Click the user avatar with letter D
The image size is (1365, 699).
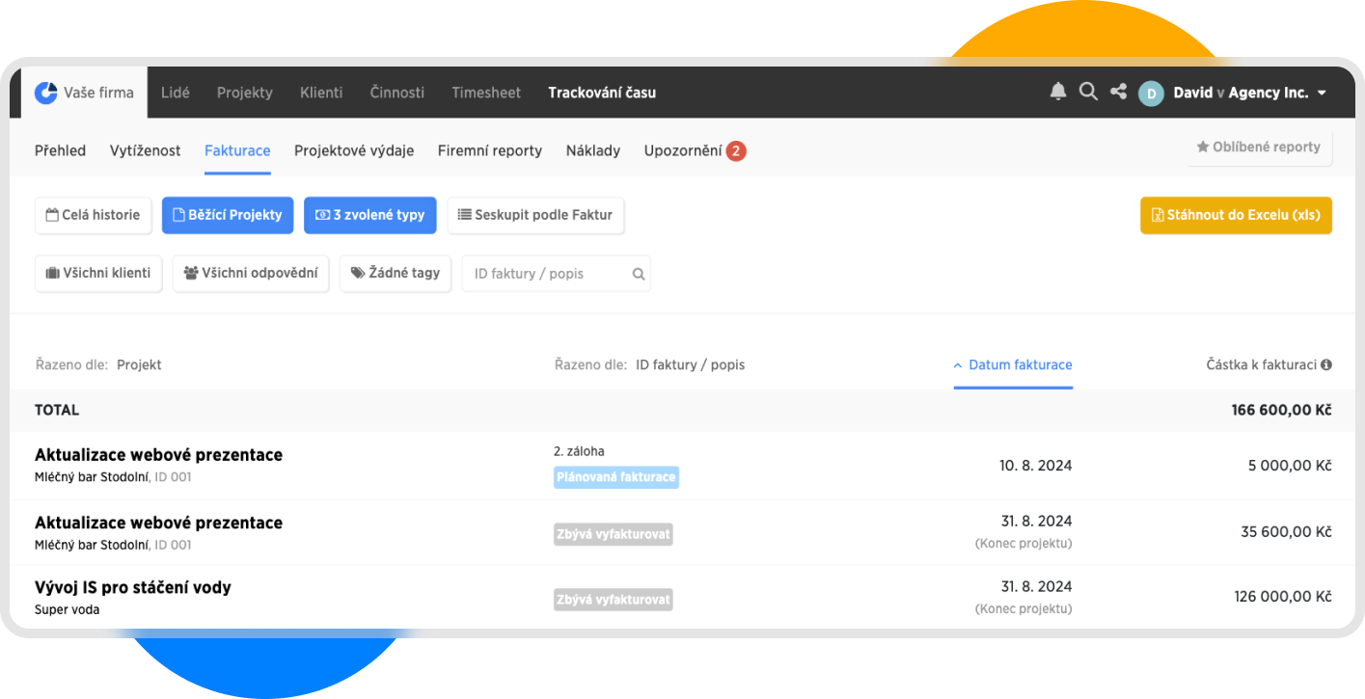1150,94
